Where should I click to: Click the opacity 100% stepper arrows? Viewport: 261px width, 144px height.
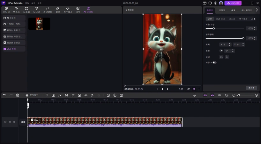tap(255, 38)
